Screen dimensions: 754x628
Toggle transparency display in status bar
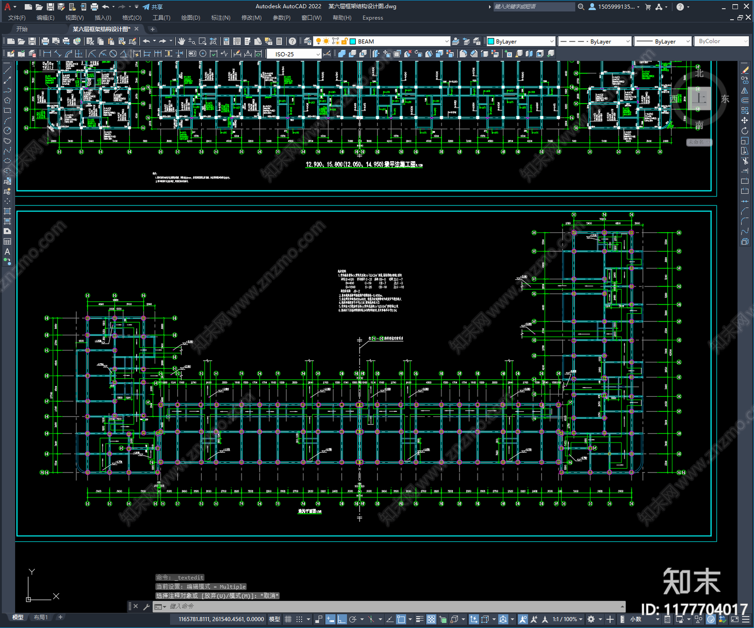(431, 619)
